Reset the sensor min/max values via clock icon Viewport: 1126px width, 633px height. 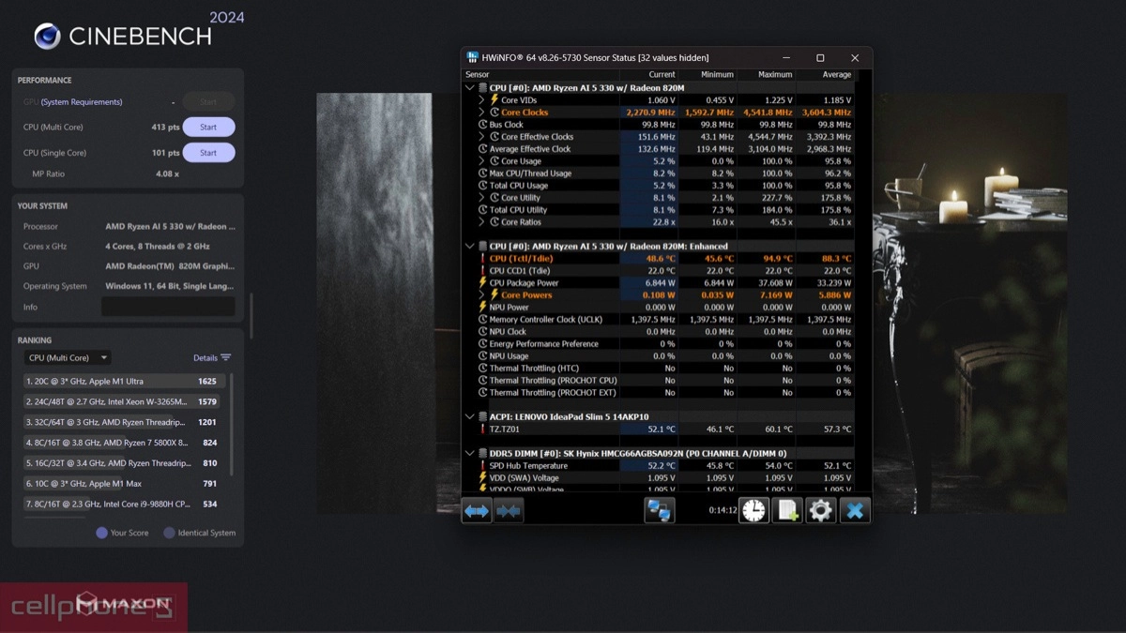click(753, 510)
